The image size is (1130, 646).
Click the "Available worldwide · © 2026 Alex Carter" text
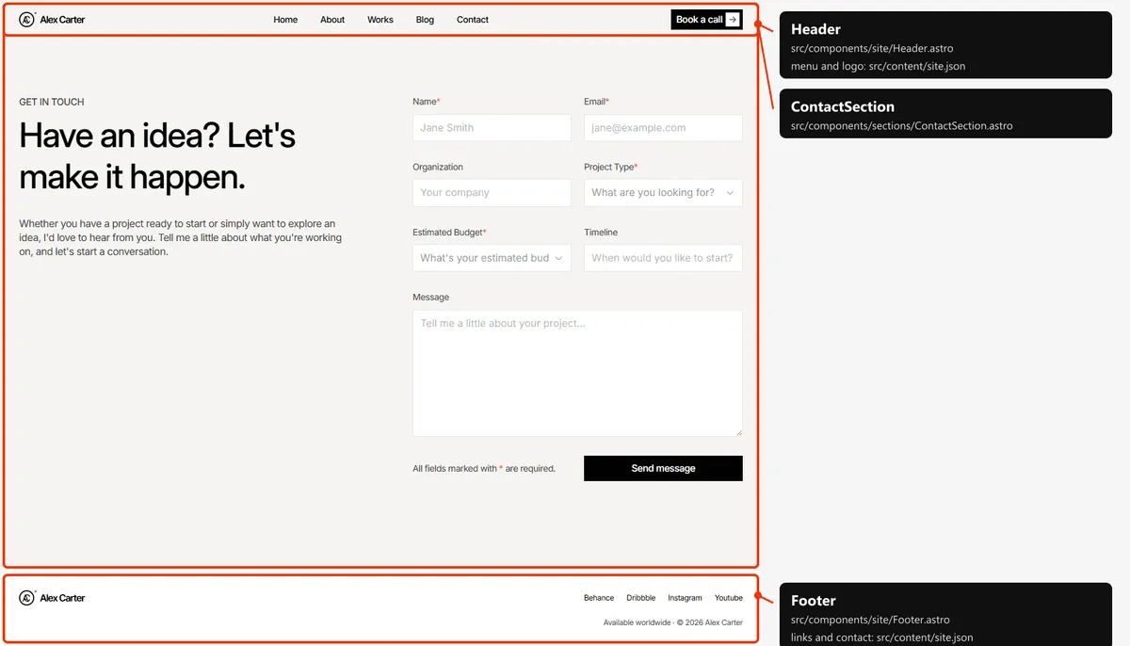(673, 622)
